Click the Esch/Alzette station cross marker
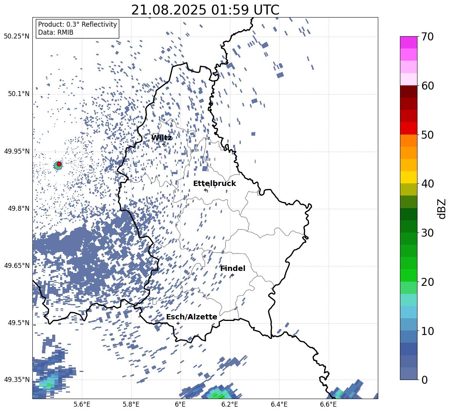The image size is (451, 412). pos(178,323)
